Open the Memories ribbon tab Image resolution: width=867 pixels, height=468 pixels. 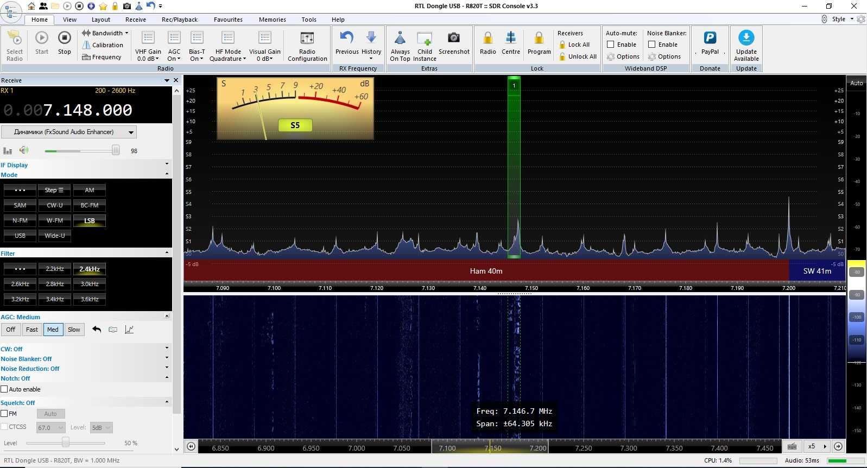[x=273, y=20]
